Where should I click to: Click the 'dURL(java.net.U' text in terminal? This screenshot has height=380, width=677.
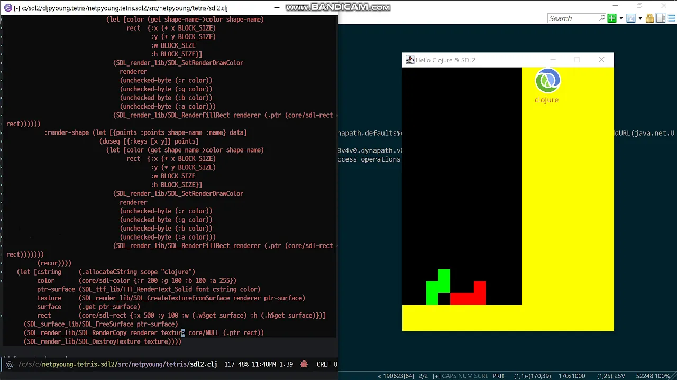tap(645, 133)
